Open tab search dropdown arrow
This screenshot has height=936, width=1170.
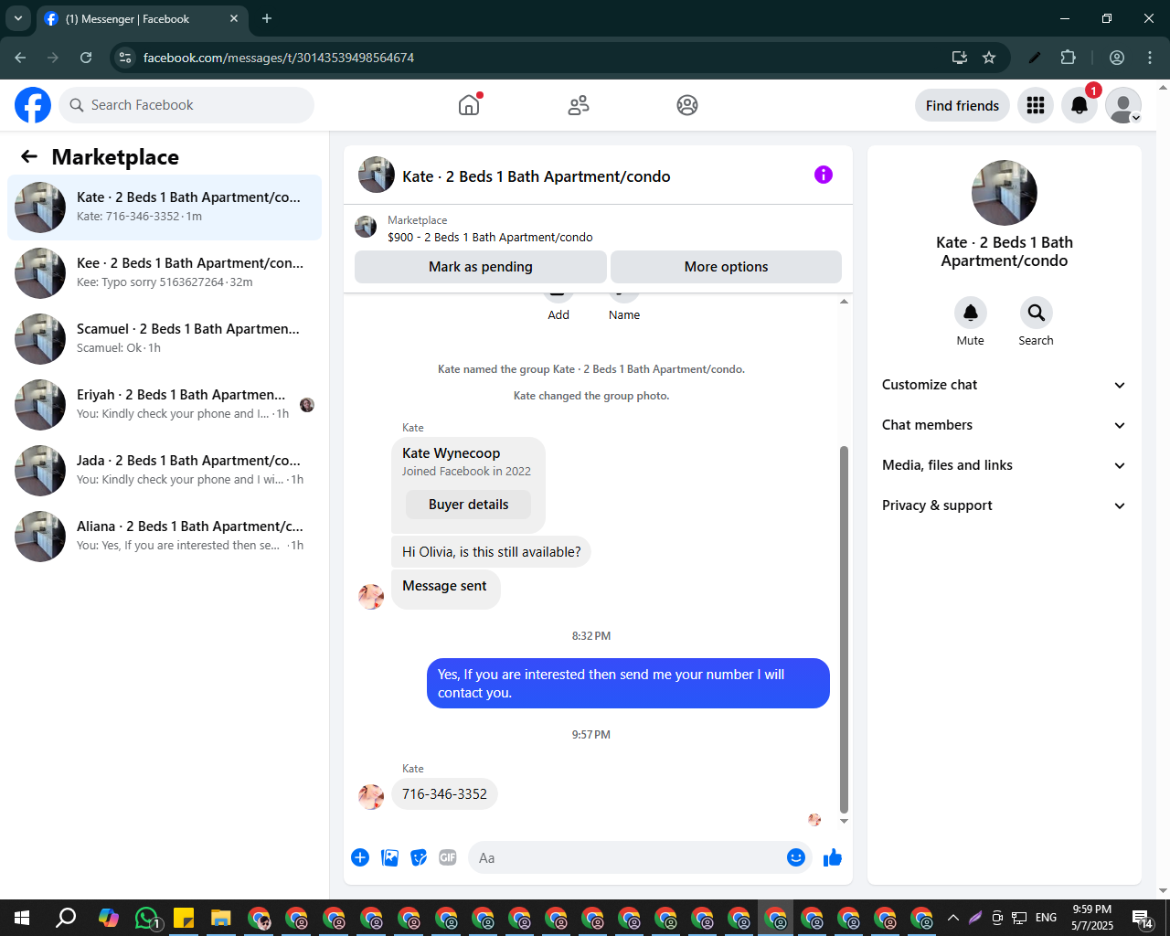(17, 18)
